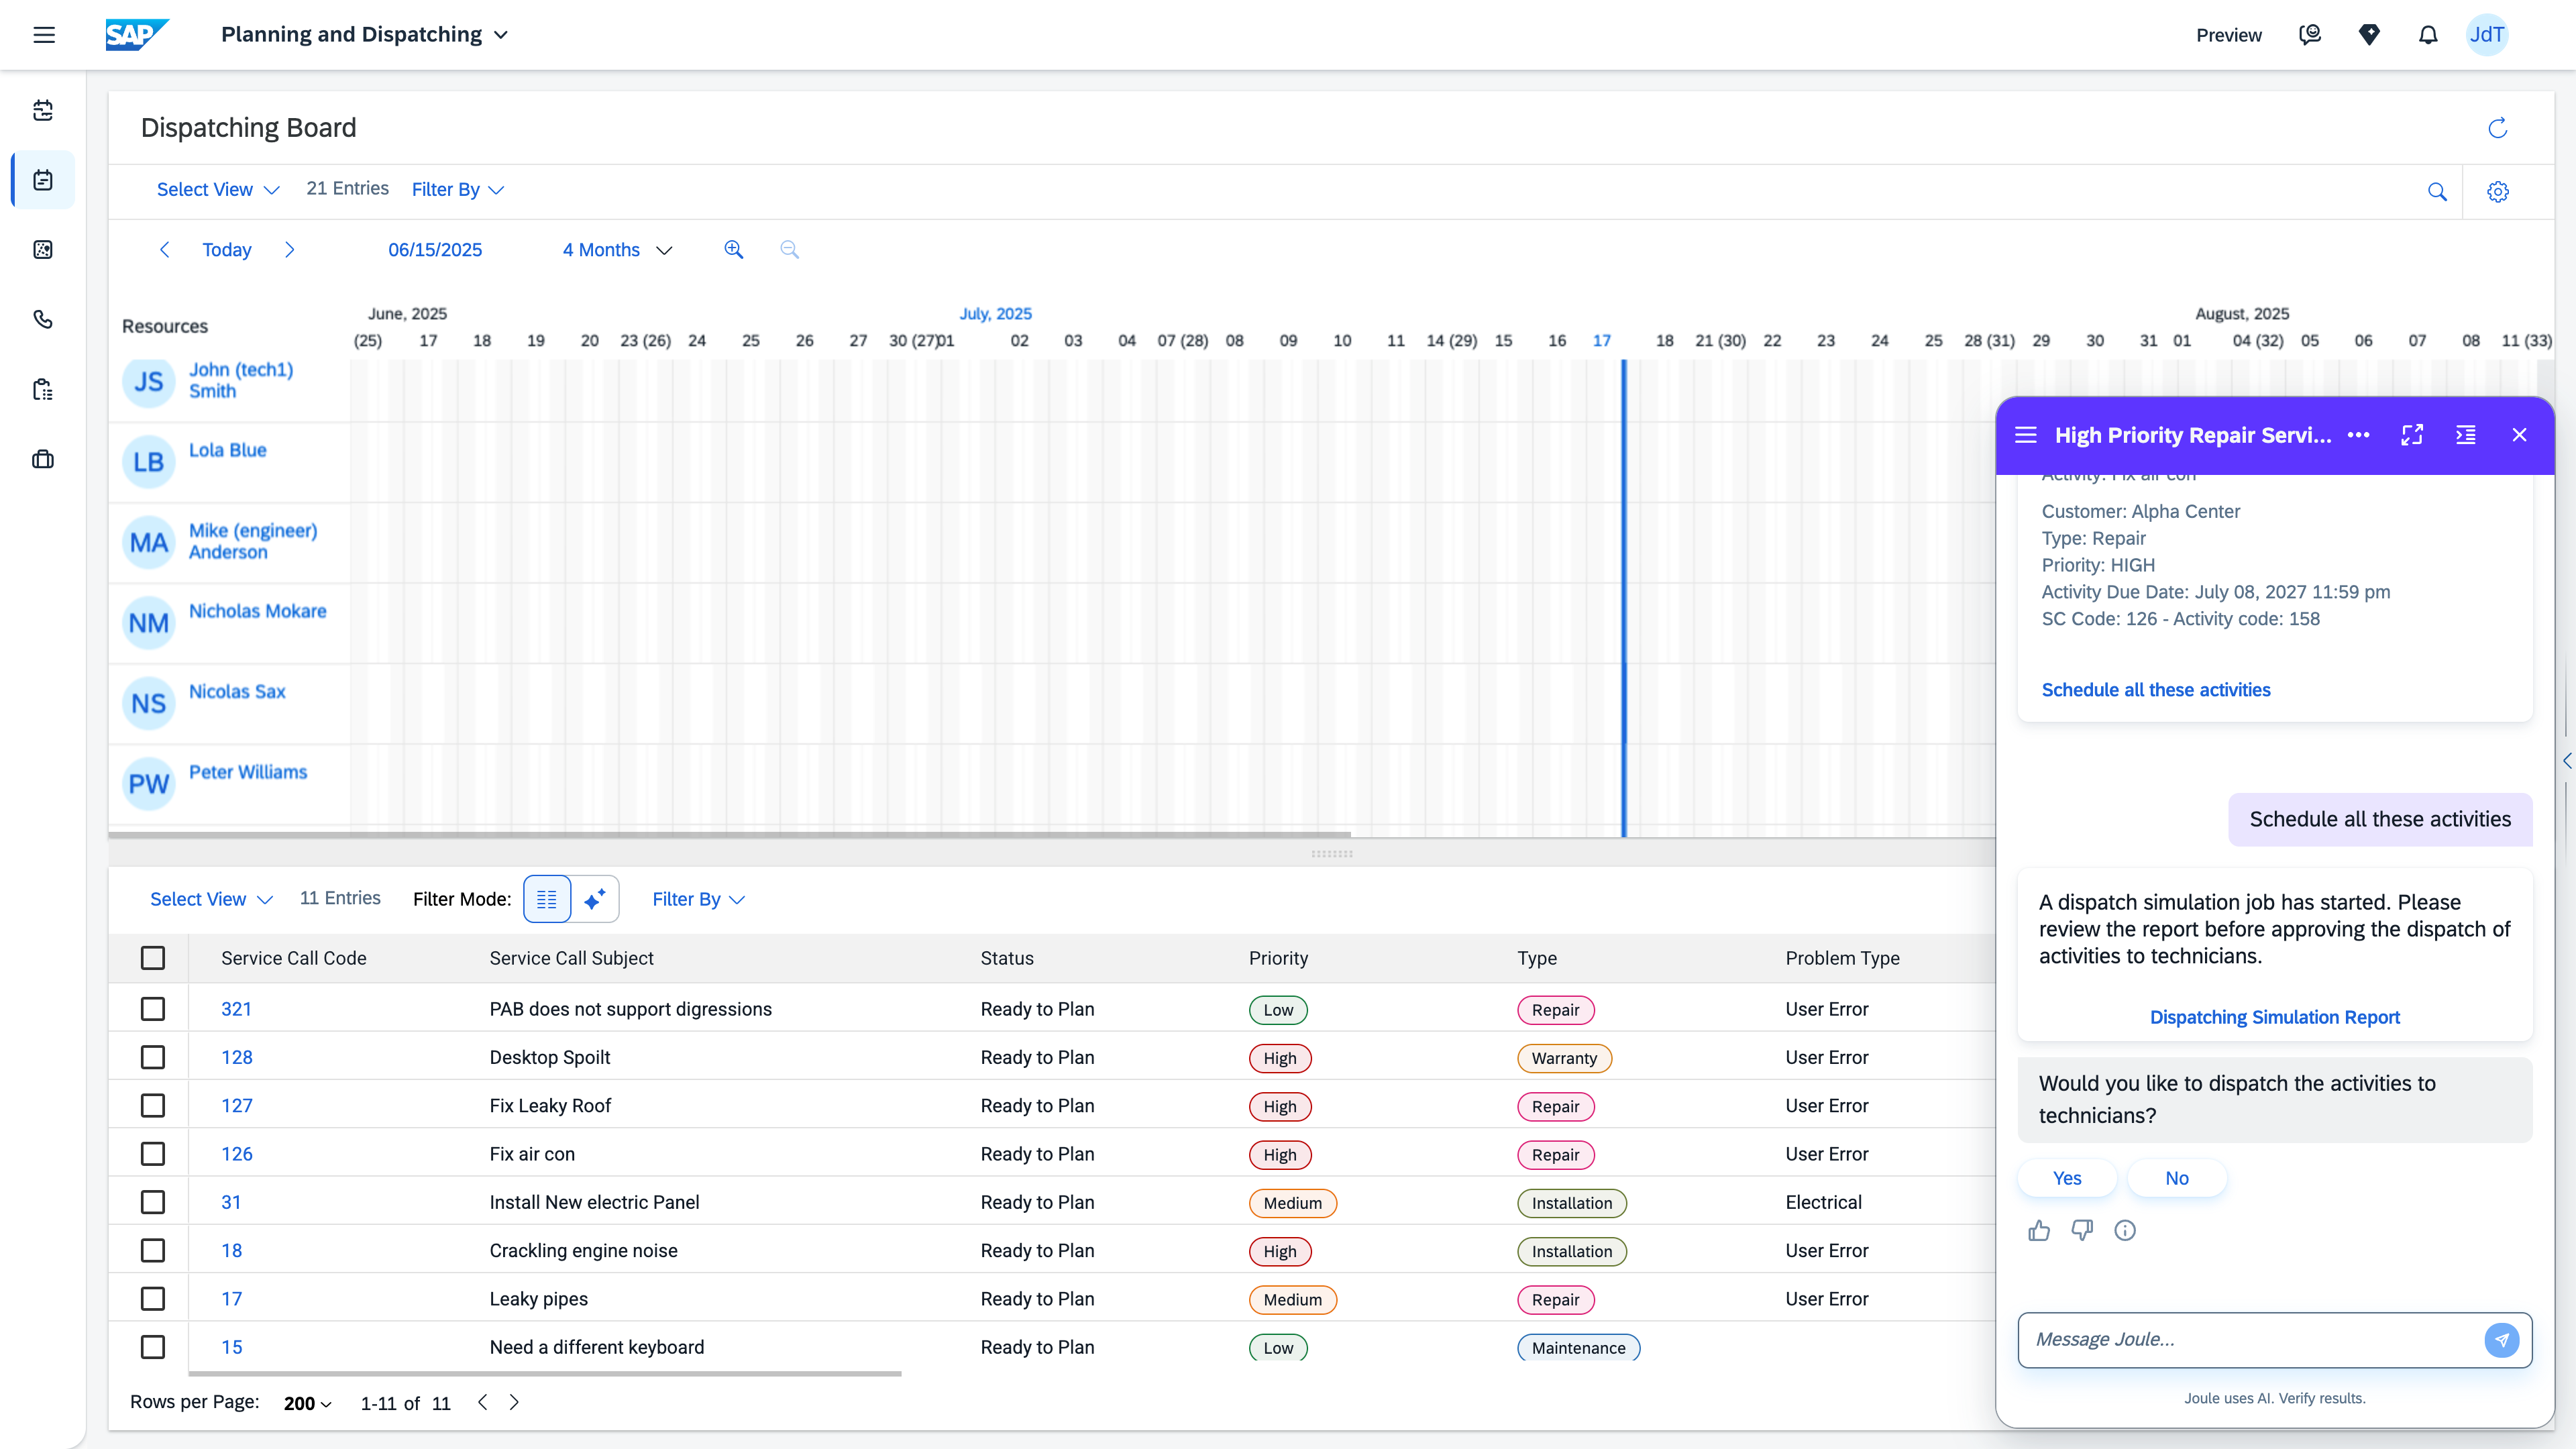
Task: Click the thumbs up feedback icon
Action: [x=2038, y=1230]
